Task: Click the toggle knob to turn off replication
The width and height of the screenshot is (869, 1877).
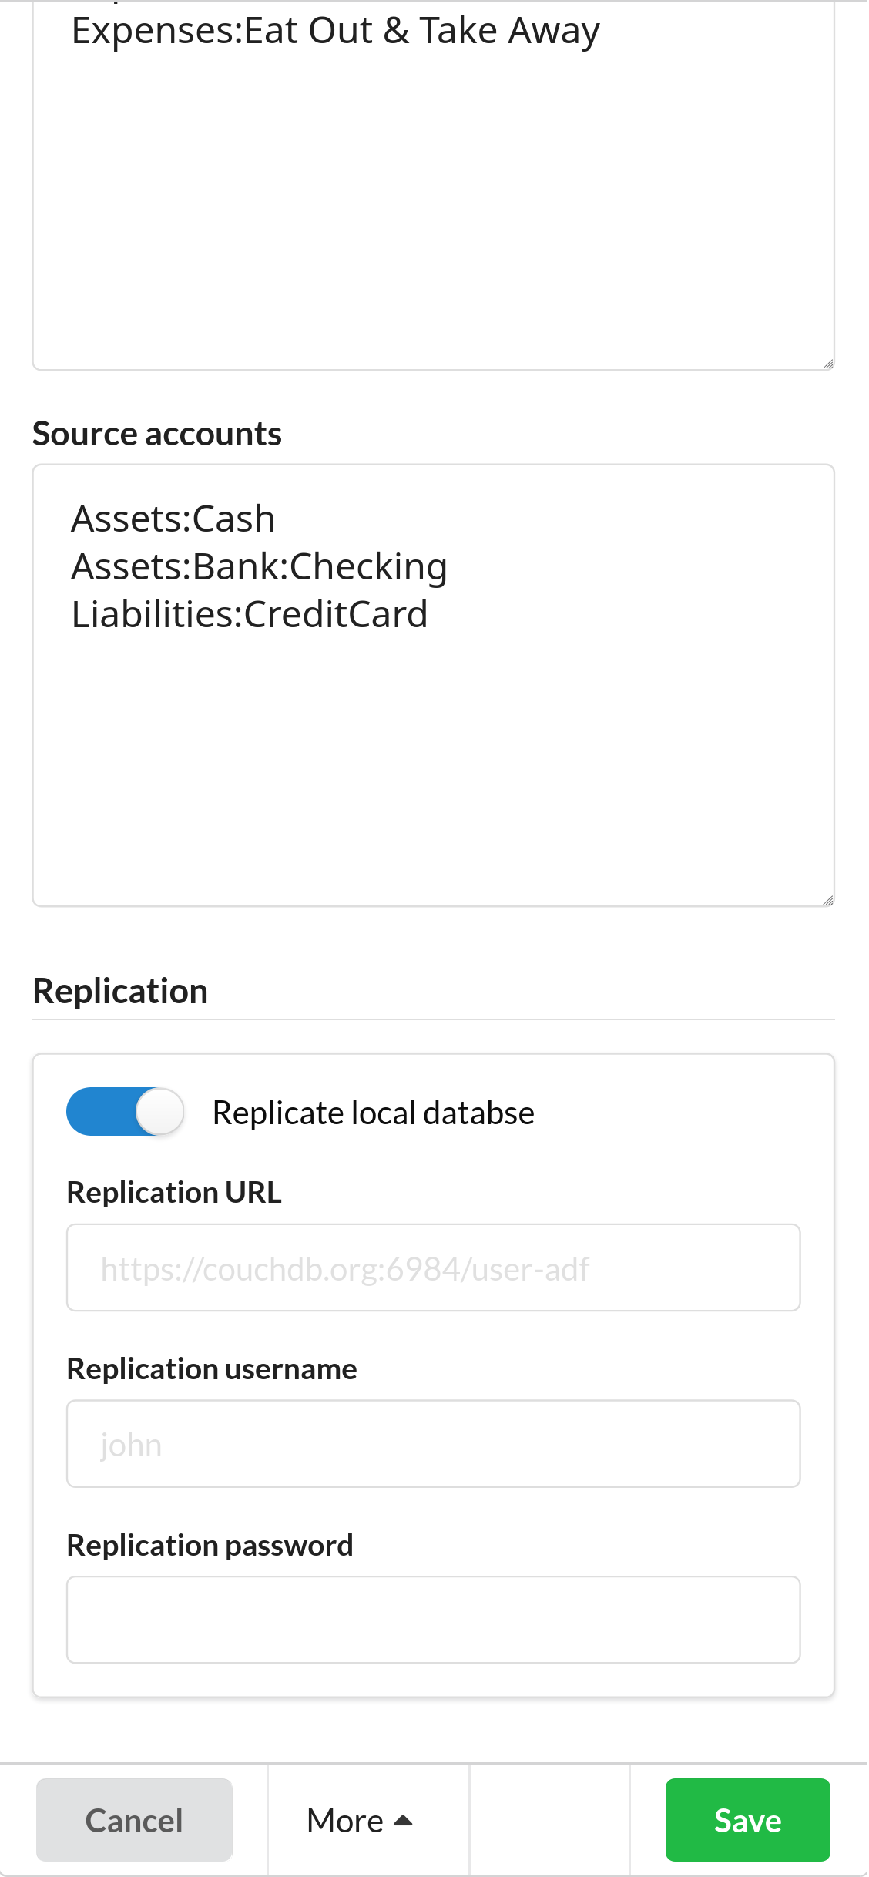Action: (x=160, y=1112)
